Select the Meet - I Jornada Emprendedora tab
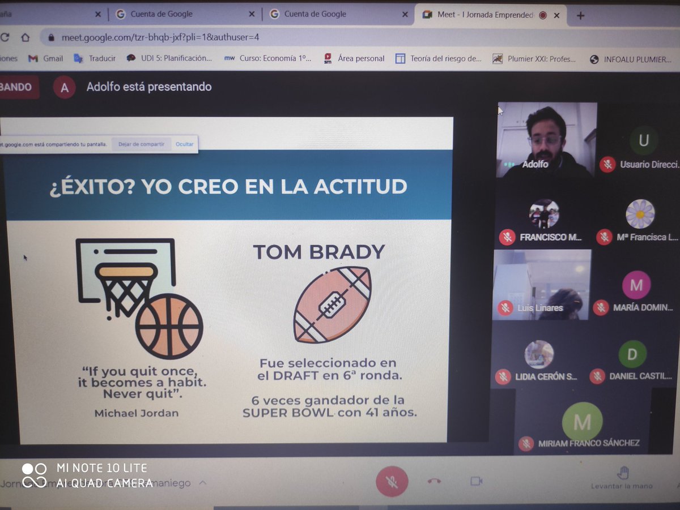Image resolution: width=680 pixels, height=510 pixels. [x=491, y=15]
